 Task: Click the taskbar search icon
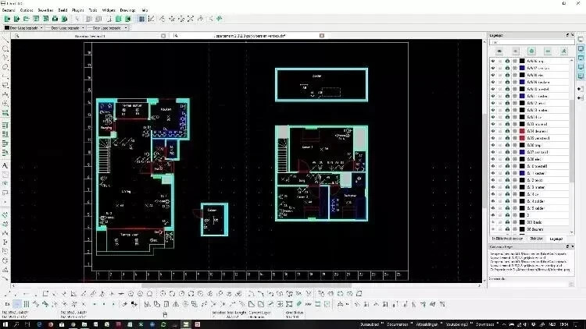16,324
